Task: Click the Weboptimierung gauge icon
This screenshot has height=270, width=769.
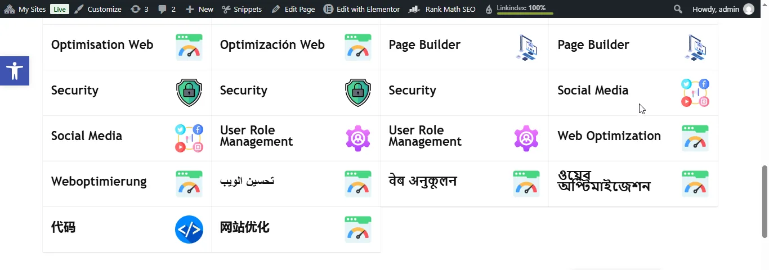Action: 189,184
